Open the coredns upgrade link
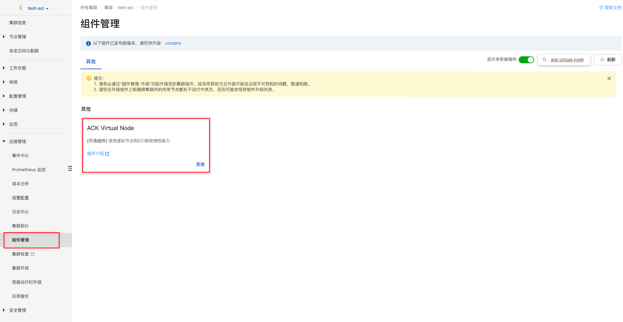This screenshot has height=322, width=623. click(173, 44)
